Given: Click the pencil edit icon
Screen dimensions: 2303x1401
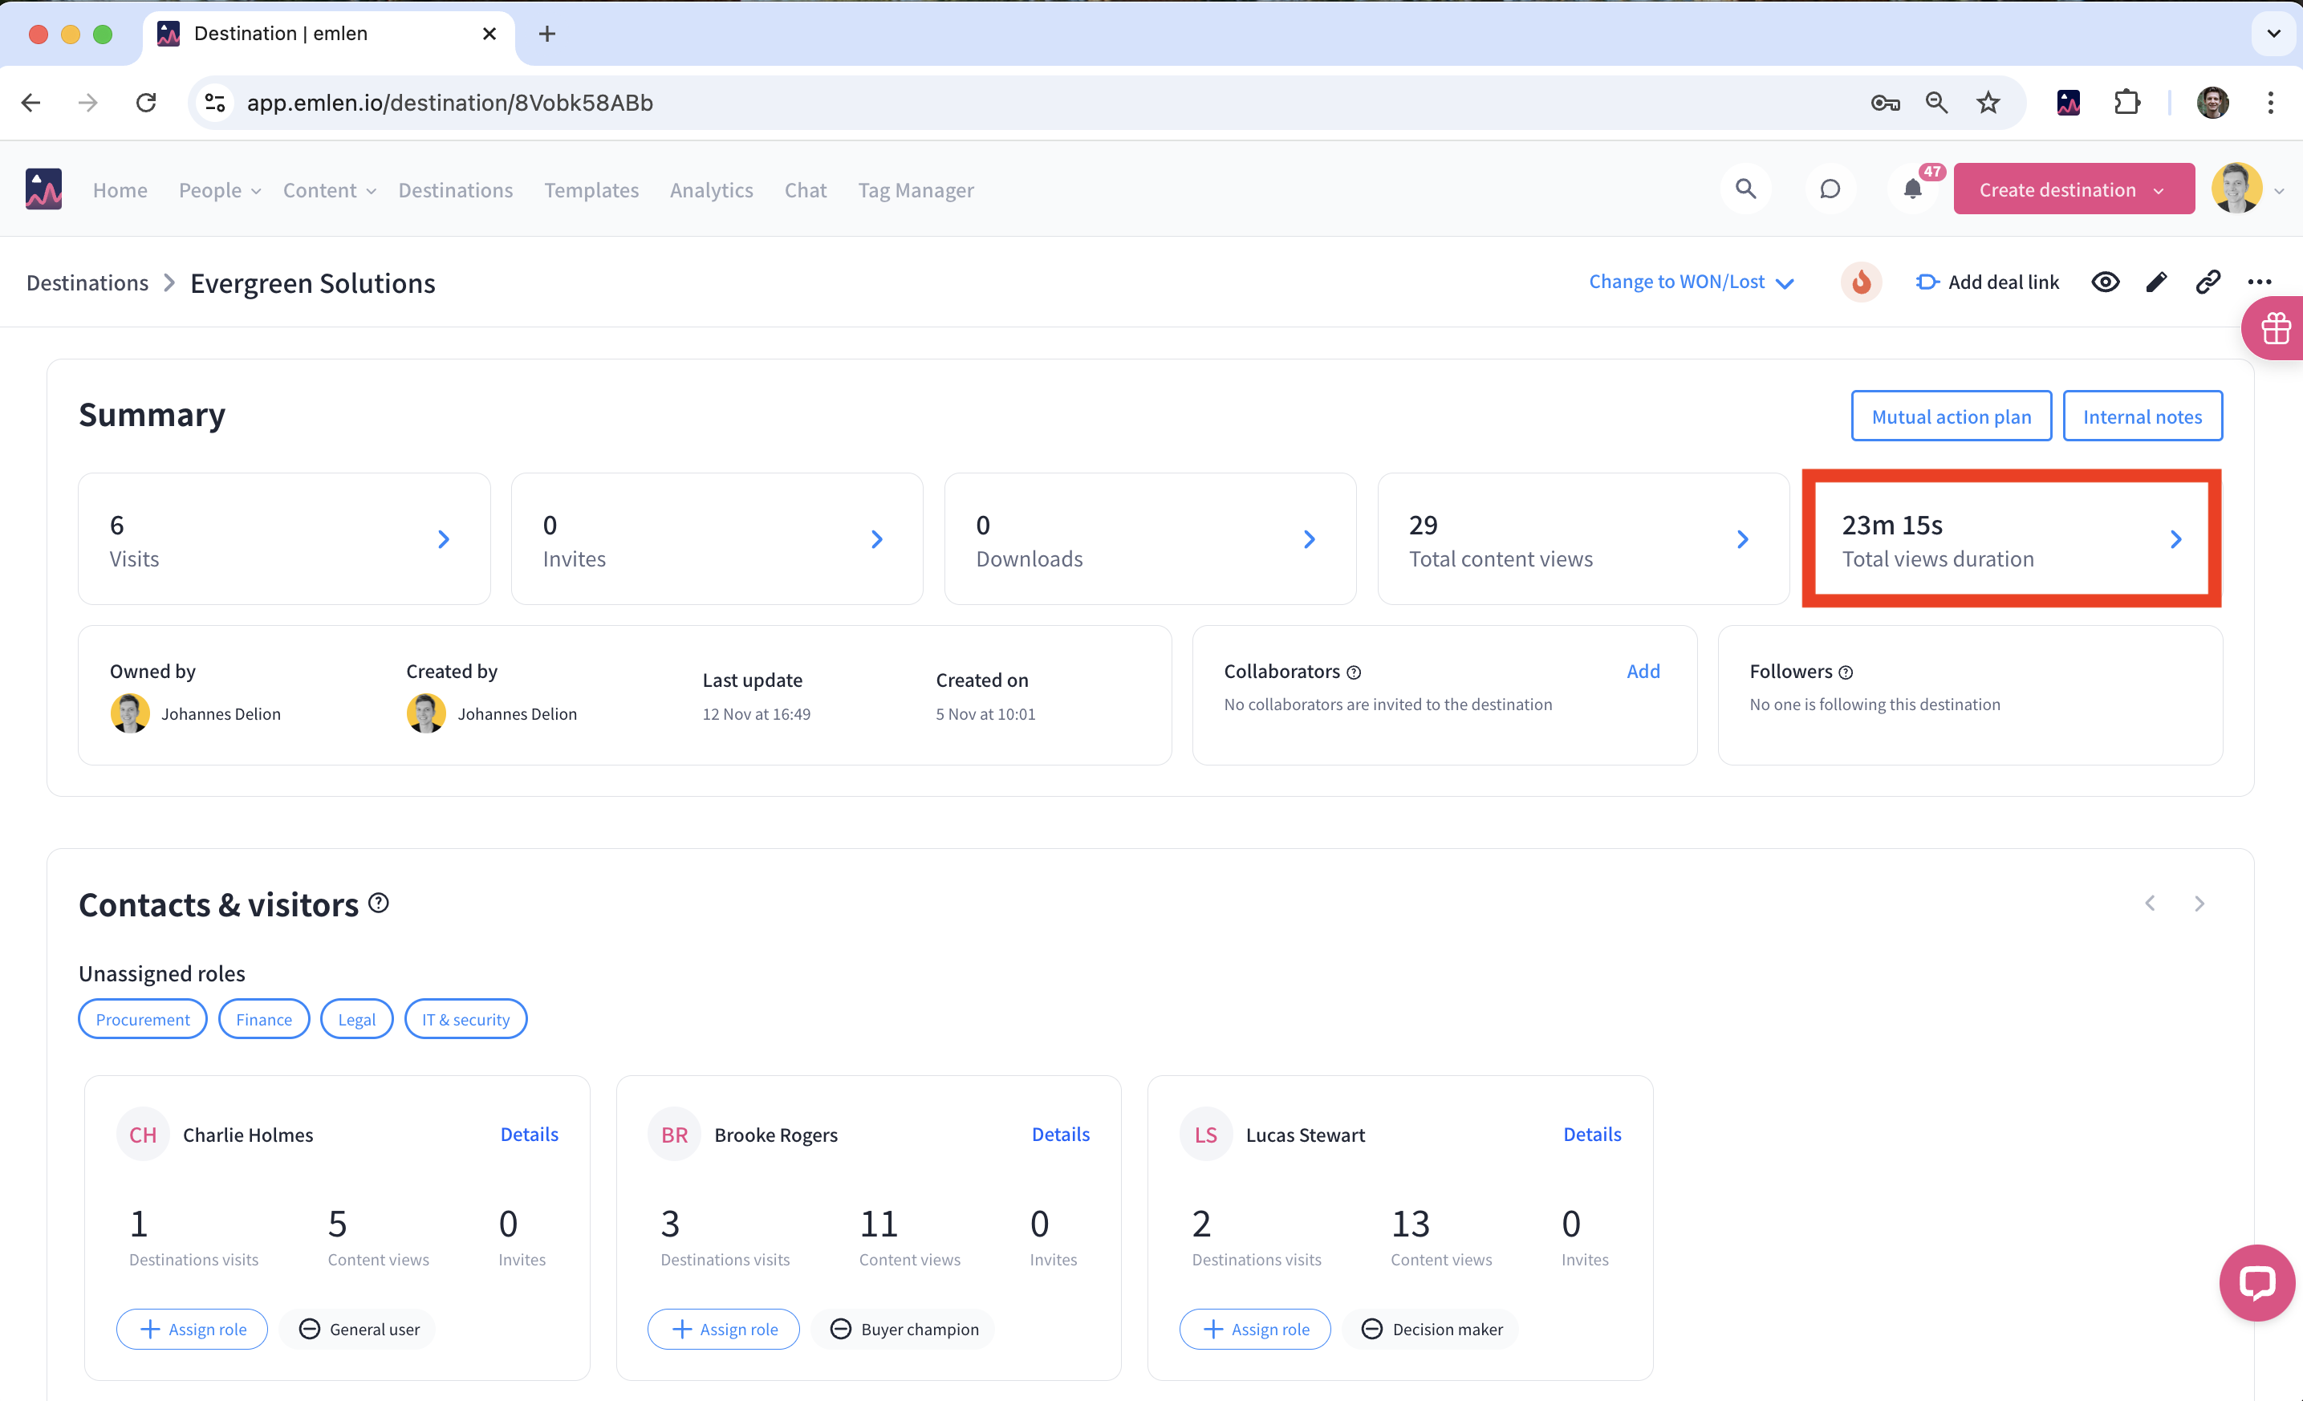Looking at the screenshot, I should pyautogui.click(x=2156, y=282).
